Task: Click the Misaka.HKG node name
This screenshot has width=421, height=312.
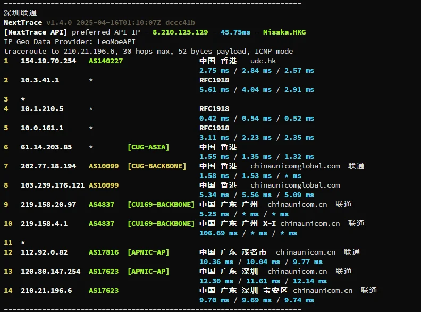Action: point(284,32)
